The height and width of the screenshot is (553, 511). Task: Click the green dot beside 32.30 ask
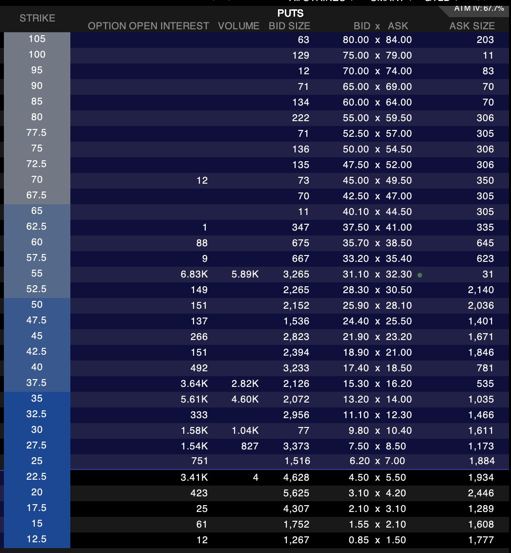[420, 275]
